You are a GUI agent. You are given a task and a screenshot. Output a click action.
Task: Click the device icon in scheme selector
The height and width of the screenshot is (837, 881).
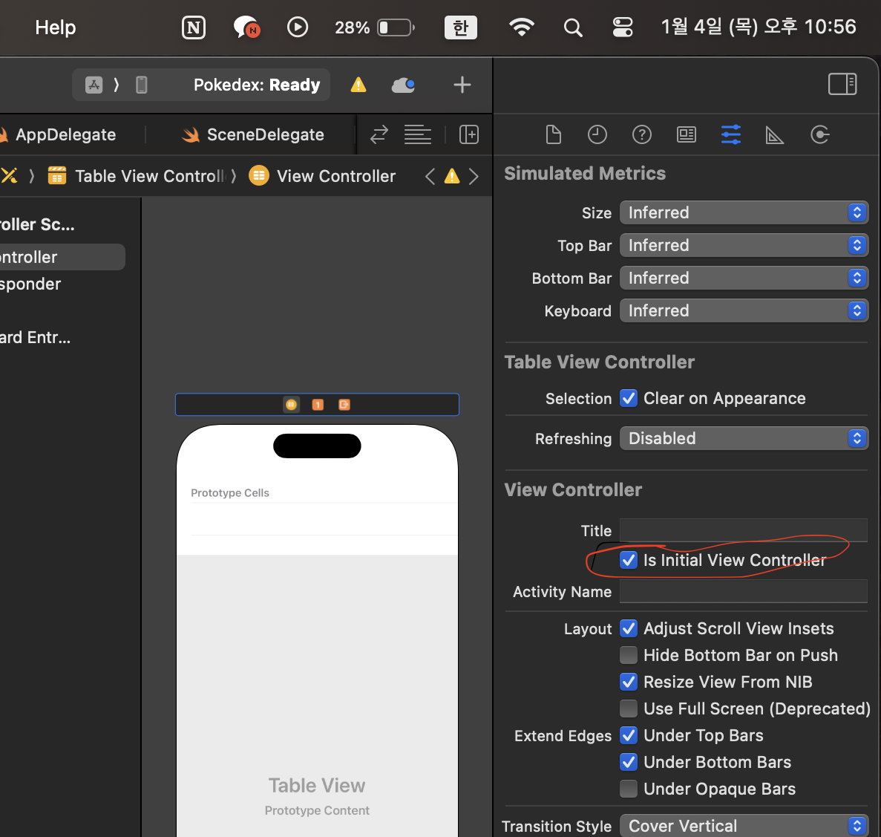142,85
